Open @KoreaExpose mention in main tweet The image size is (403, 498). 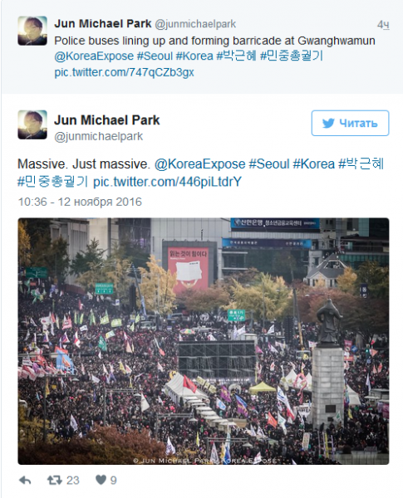click(x=199, y=164)
